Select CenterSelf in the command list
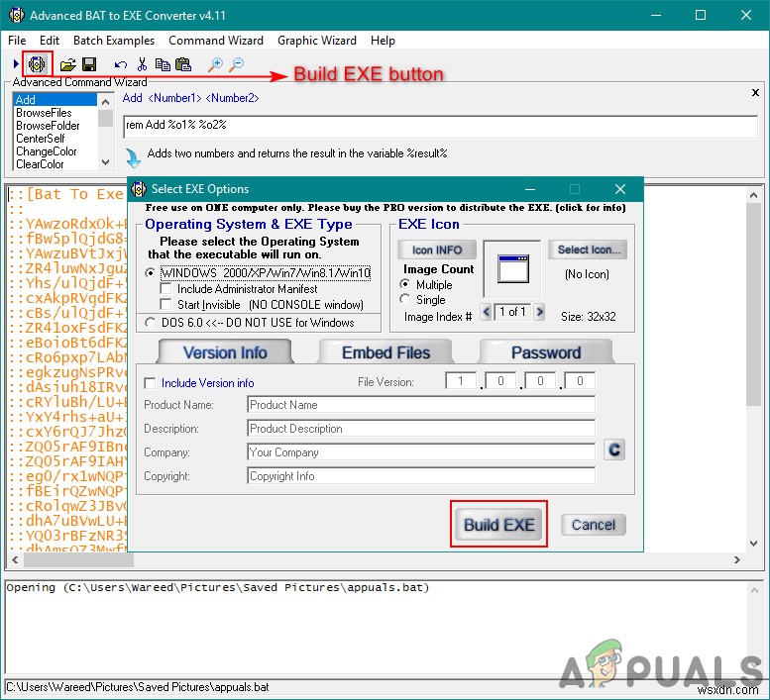This screenshot has width=770, height=700. [55, 139]
